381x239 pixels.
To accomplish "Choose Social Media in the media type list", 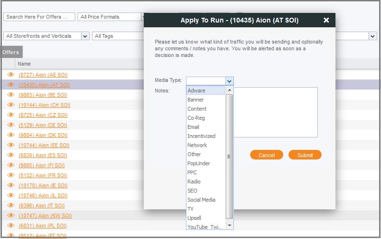I will tap(201, 200).
